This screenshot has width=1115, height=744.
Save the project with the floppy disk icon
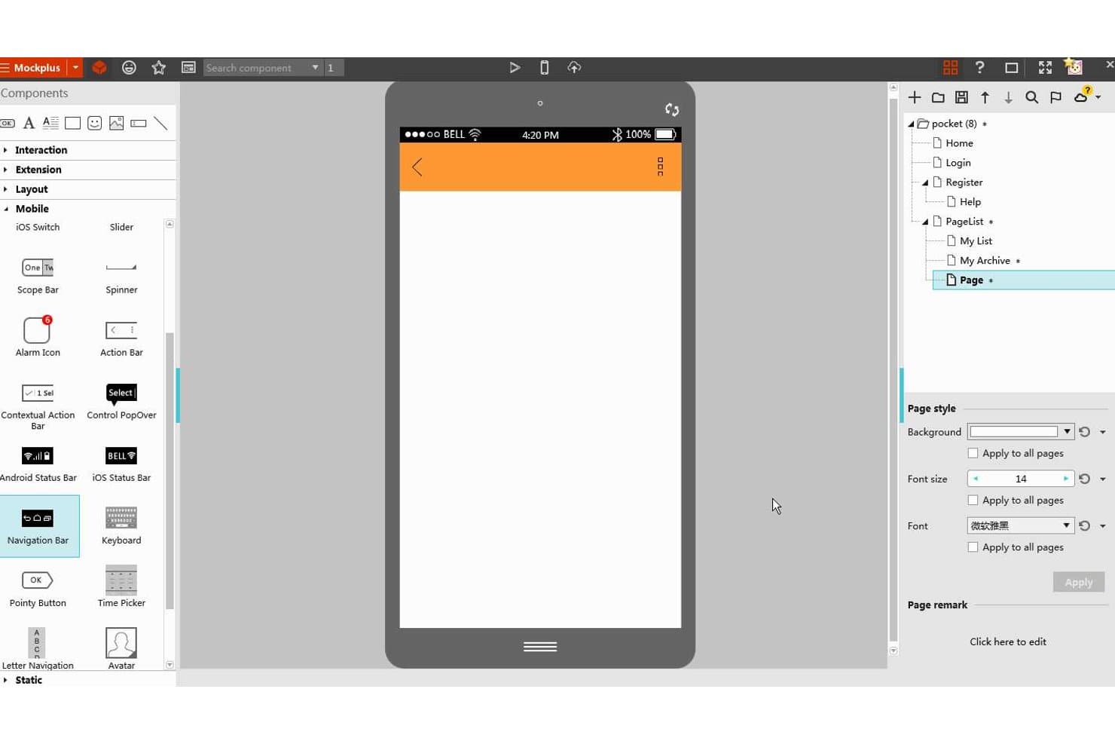click(961, 97)
